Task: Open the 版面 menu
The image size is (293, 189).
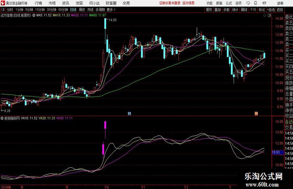Action: (x=219, y=3)
